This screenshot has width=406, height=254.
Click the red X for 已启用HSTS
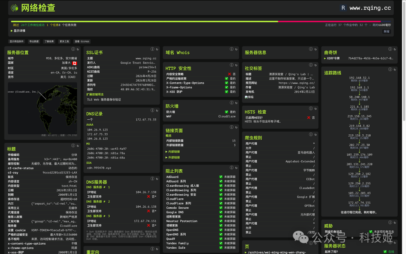[x=309, y=118]
